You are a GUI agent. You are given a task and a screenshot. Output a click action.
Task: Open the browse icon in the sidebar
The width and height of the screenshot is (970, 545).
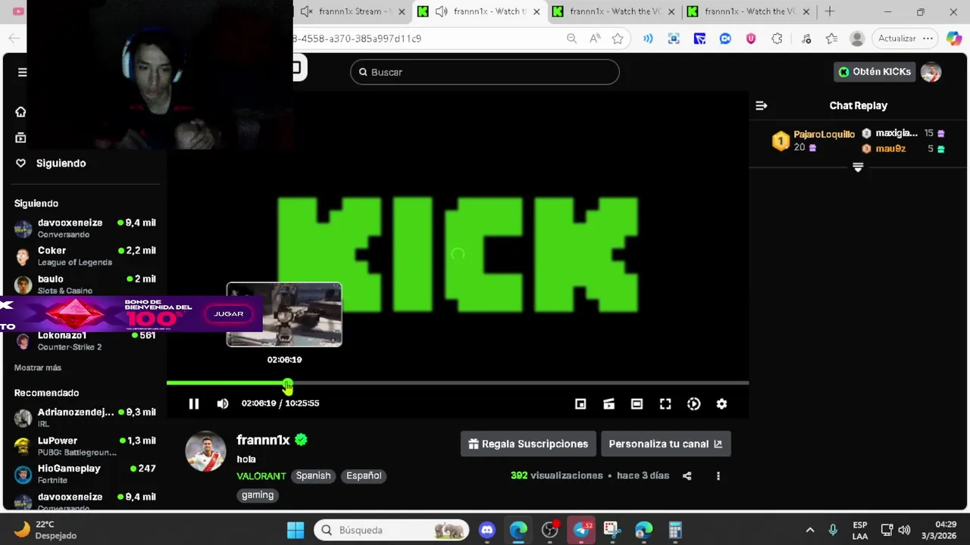click(x=20, y=138)
